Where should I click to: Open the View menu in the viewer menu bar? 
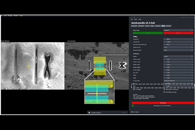click(5, 16)
